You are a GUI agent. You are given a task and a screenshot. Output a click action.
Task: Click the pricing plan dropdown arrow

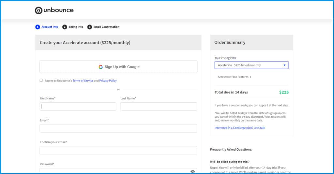[x=284, y=65]
